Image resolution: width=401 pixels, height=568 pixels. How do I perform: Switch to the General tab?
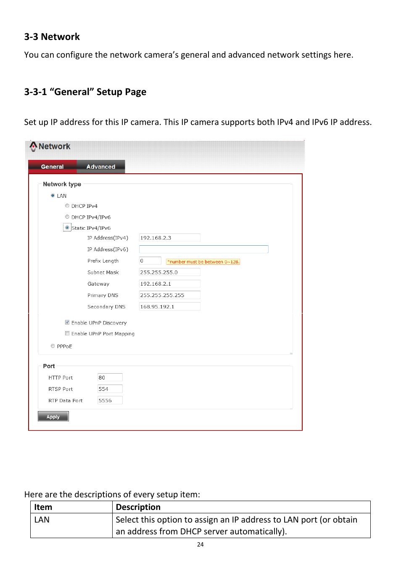click(x=53, y=167)
